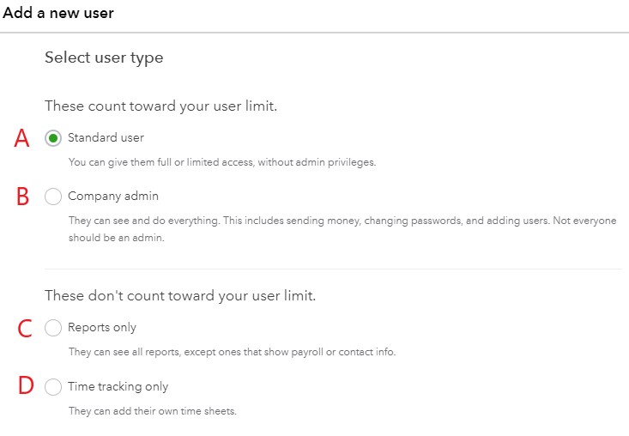
Task: Pick the Reports only radio button
Action: click(53, 328)
